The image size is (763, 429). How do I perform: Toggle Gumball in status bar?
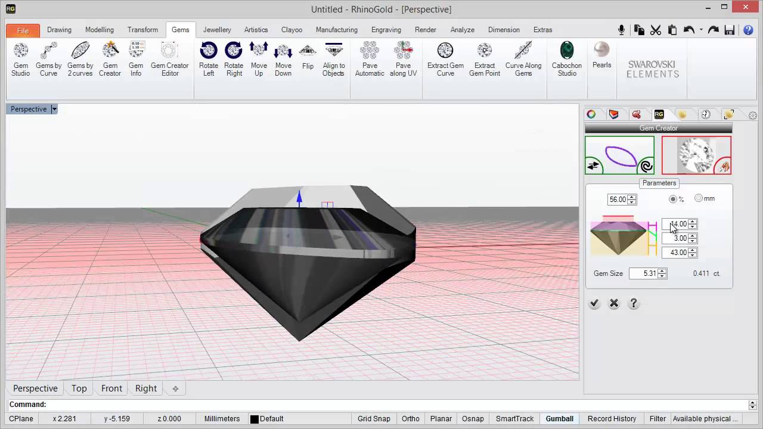560,419
